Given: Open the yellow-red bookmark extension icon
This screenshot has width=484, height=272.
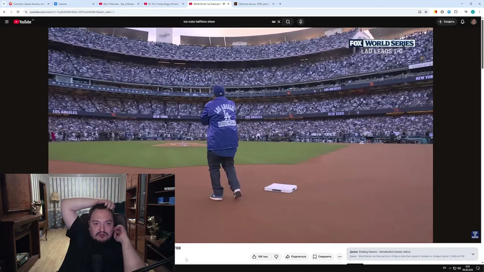Looking at the screenshot, I should (x=435, y=12).
